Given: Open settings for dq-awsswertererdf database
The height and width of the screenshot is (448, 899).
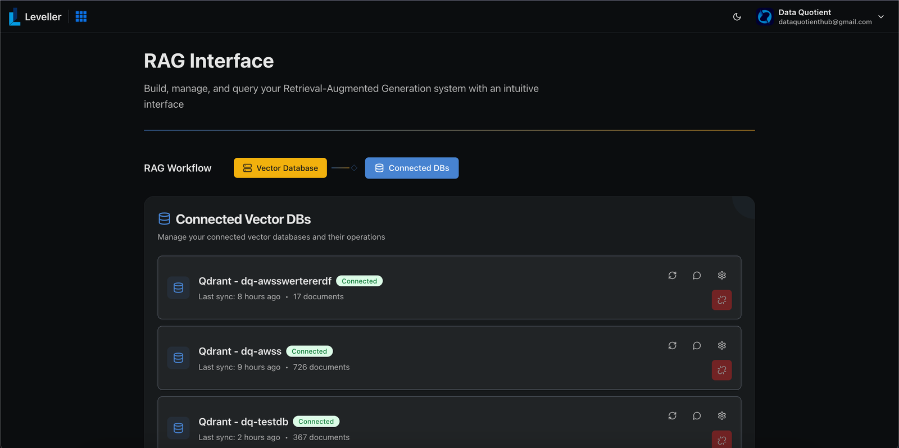Looking at the screenshot, I should pyautogui.click(x=722, y=276).
